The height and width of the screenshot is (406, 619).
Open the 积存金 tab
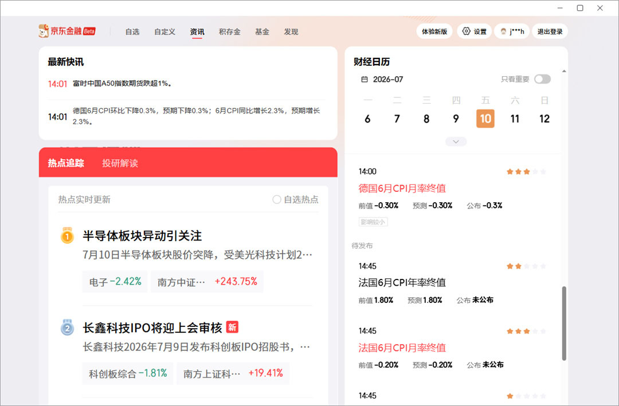click(x=230, y=31)
